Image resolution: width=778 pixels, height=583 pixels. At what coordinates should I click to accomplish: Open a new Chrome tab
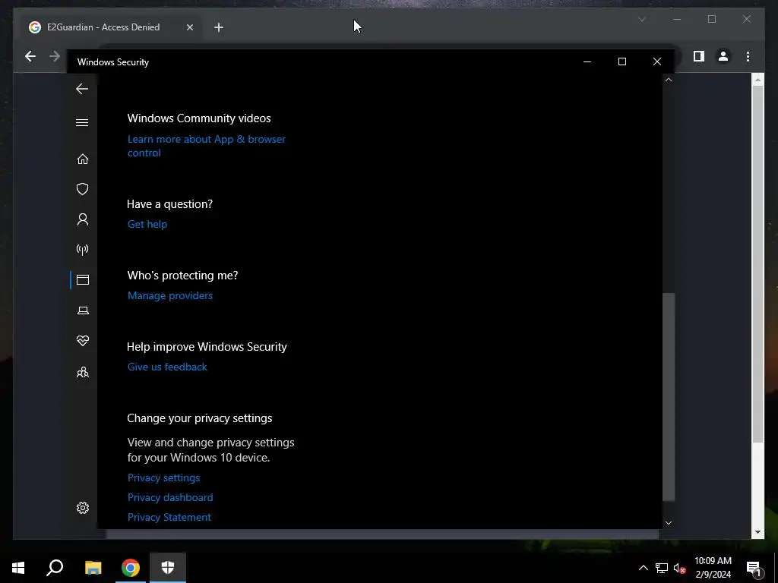point(219,27)
